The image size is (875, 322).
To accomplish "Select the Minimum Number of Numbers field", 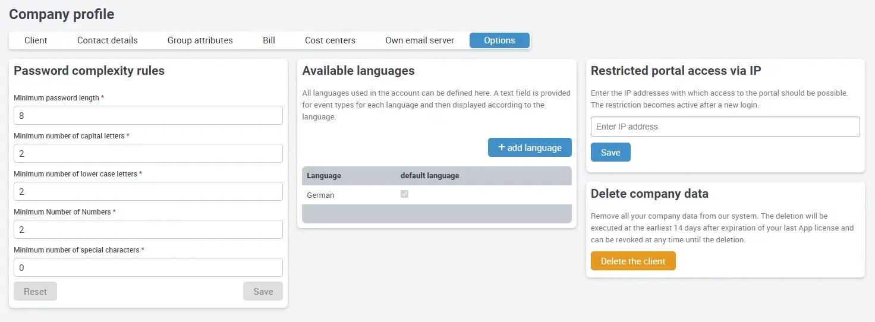I will (148, 229).
